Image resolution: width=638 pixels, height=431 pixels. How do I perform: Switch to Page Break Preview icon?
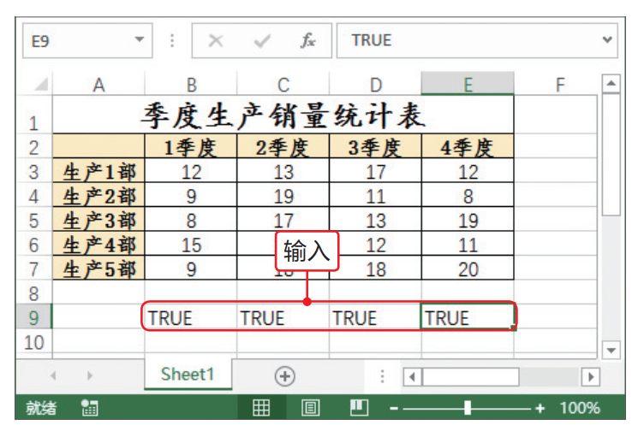[x=359, y=407]
